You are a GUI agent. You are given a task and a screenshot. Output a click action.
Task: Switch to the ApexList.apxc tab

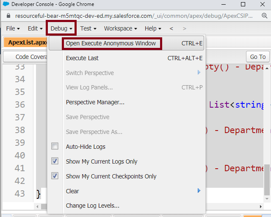coord(25,42)
